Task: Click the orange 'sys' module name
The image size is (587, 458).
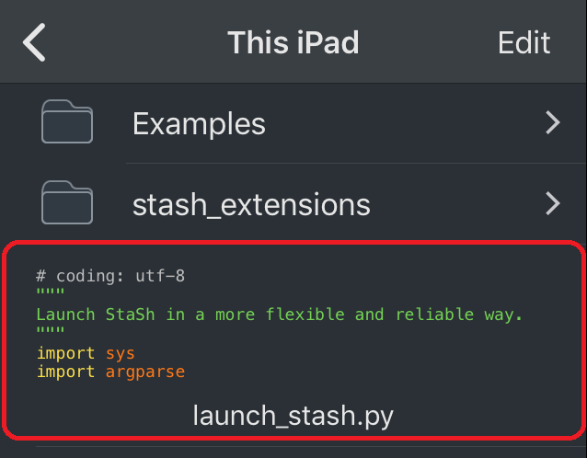Action: click(x=121, y=353)
